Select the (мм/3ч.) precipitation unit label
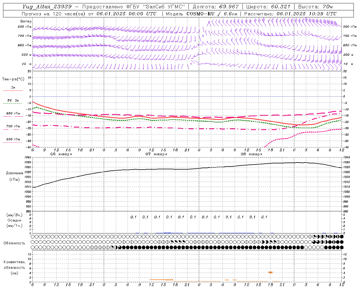358x287 pixels. [x=15, y=215]
